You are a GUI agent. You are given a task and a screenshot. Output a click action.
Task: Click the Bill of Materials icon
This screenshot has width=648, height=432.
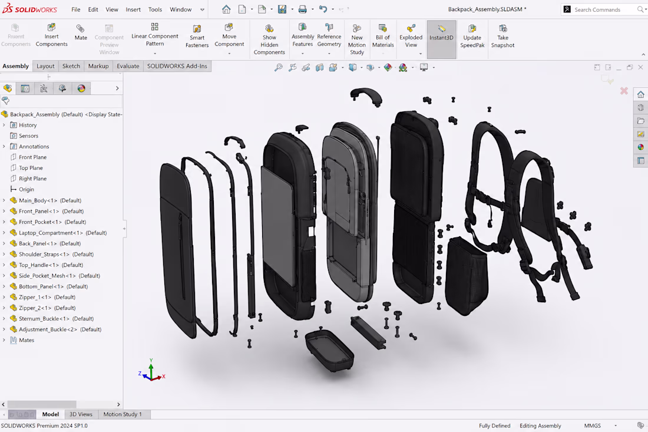[383, 28]
